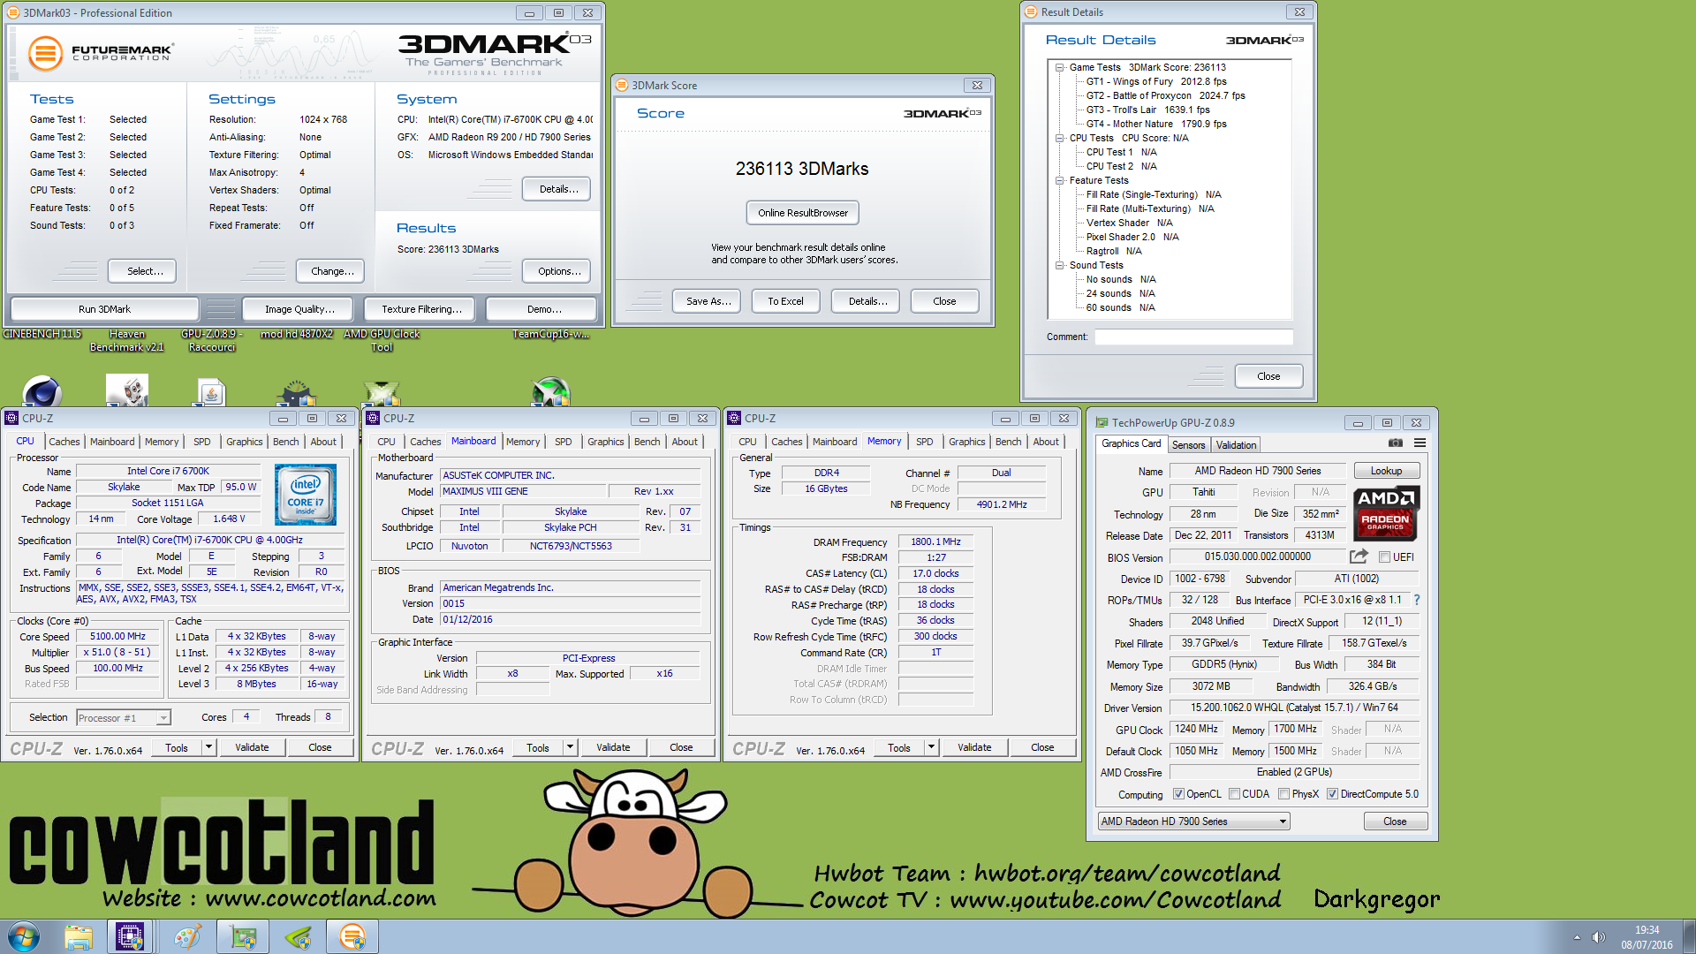Open Bench tab in Mainboard CPU-Z window
Screen dimensions: 1696x954
[x=647, y=442]
